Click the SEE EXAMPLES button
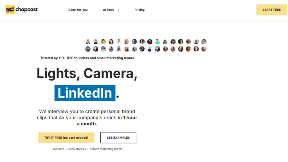Image resolution: width=288 pixels, height=162 pixels. pyautogui.click(x=118, y=138)
